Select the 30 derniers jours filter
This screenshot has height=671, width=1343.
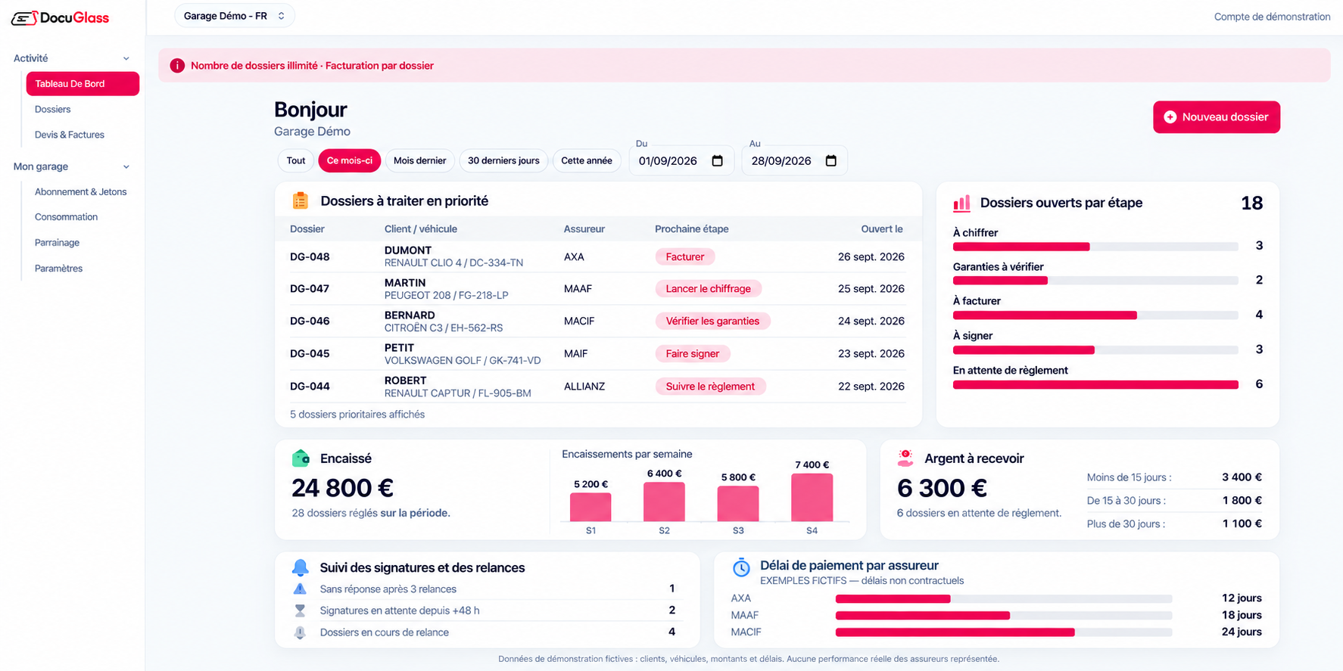503,160
